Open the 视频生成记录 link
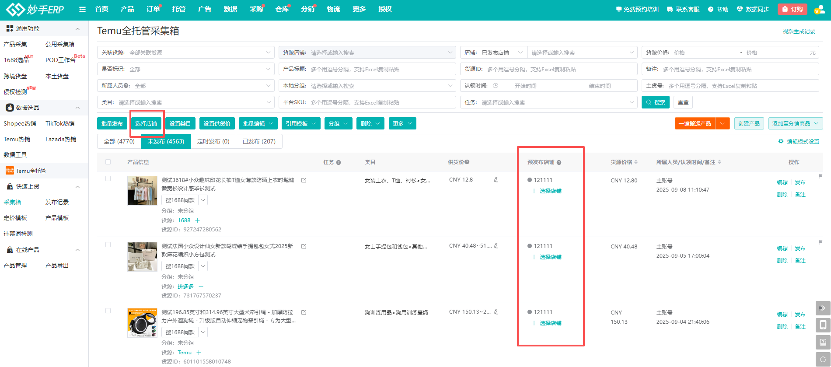The height and width of the screenshot is (367, 831). pos(799,31)
